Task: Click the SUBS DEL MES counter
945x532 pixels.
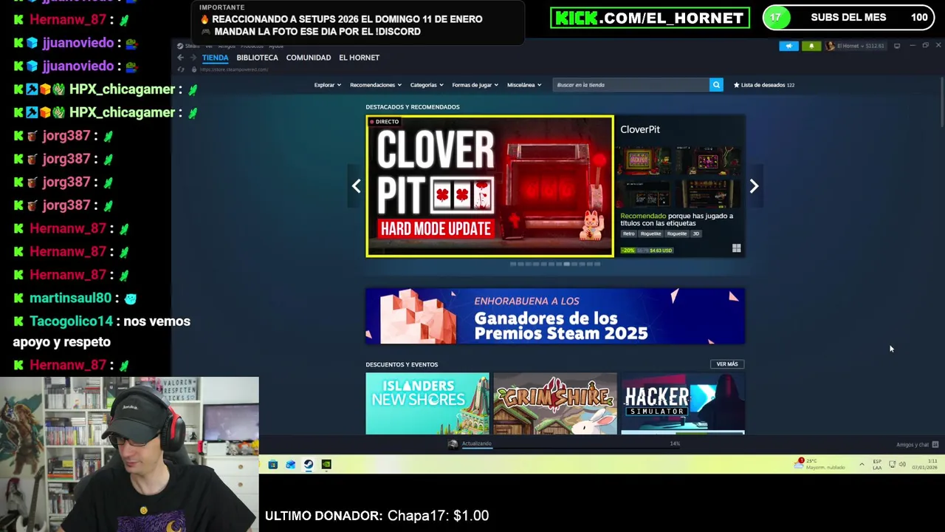Action: click(x=848, y=18)
